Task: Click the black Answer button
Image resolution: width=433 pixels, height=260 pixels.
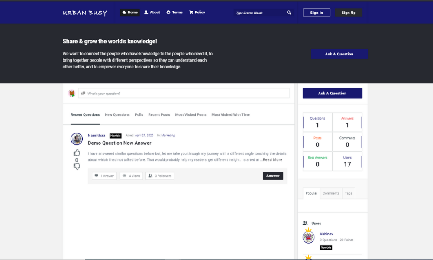Action: [x=273, y=176]
